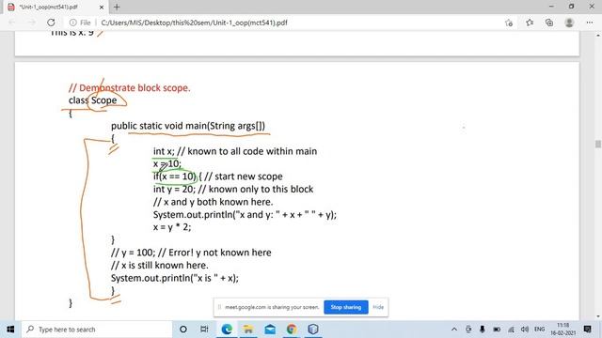Click the text "class Scope"
The width and height of the screenshot is (602, 338).
(x=92, y=100)
